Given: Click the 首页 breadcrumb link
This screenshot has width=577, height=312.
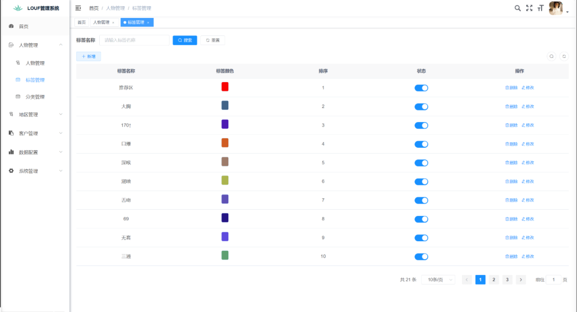Looking at the screenshot, I should point(94,8).
